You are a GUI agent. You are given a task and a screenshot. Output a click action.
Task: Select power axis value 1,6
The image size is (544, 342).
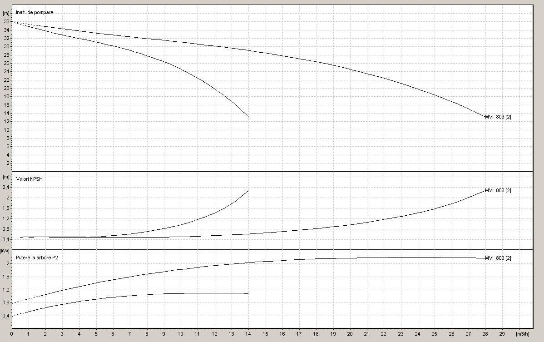[x=6, y=277]
